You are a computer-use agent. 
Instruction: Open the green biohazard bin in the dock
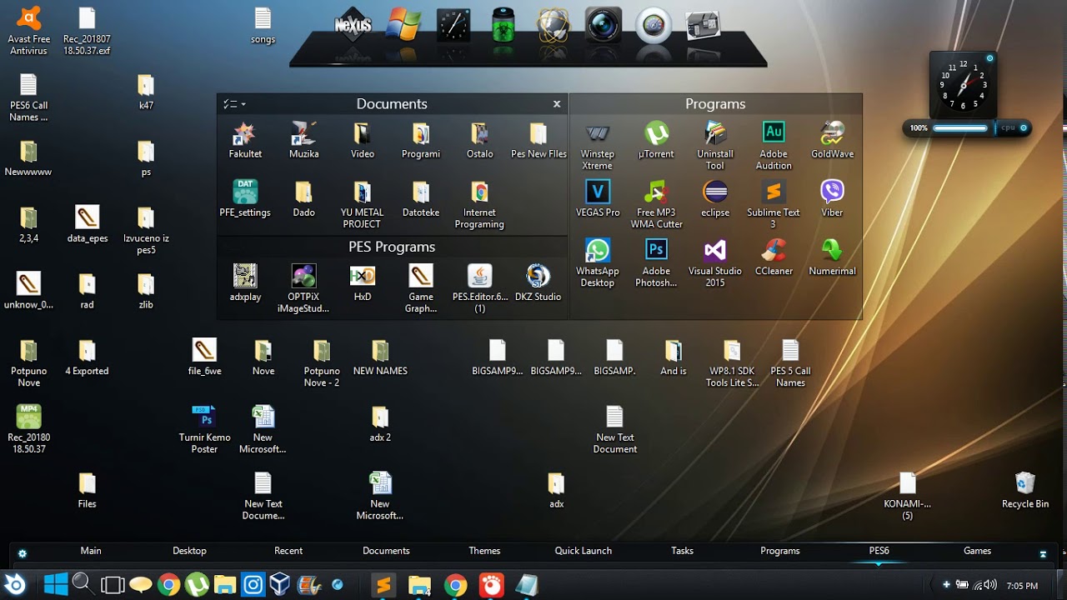[x=503, y=25]
